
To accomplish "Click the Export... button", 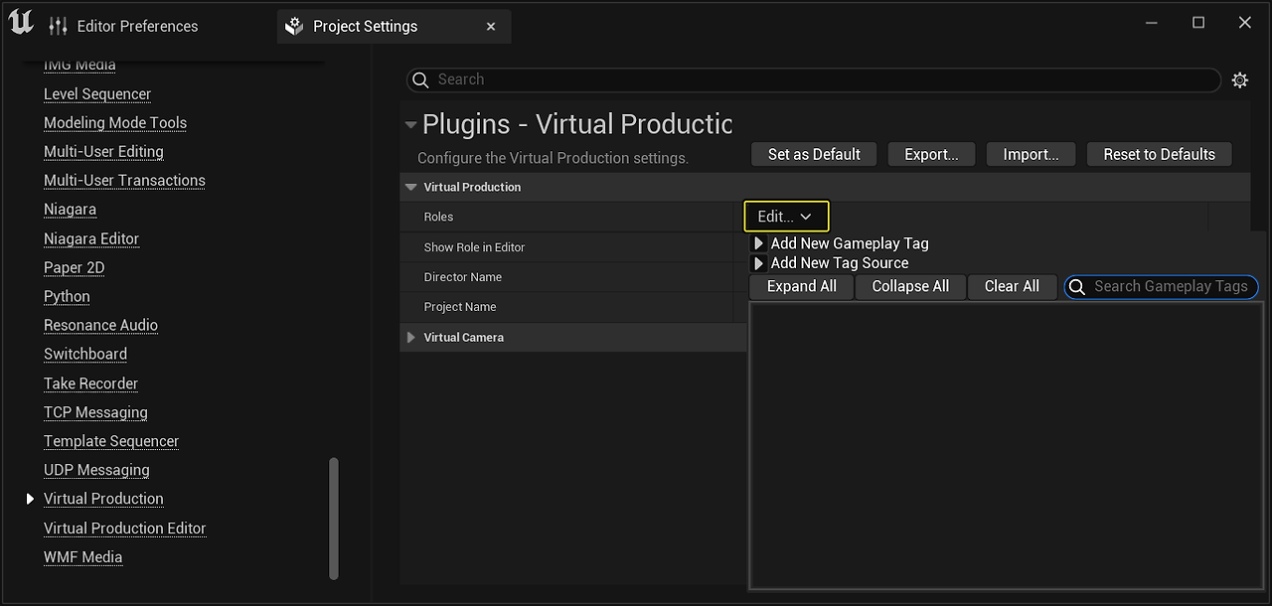I will (931, 154).
